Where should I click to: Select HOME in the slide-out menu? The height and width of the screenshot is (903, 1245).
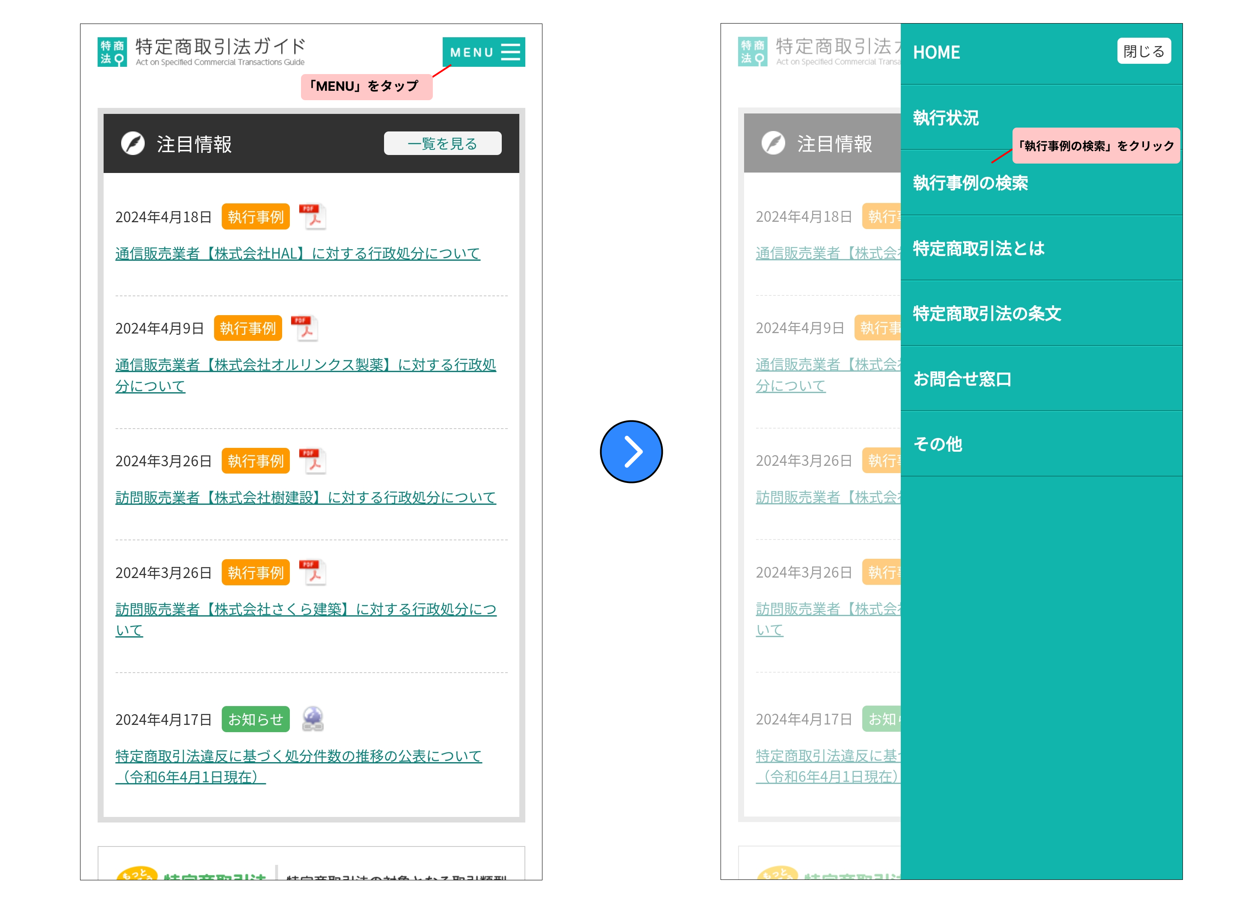[936, 53]
